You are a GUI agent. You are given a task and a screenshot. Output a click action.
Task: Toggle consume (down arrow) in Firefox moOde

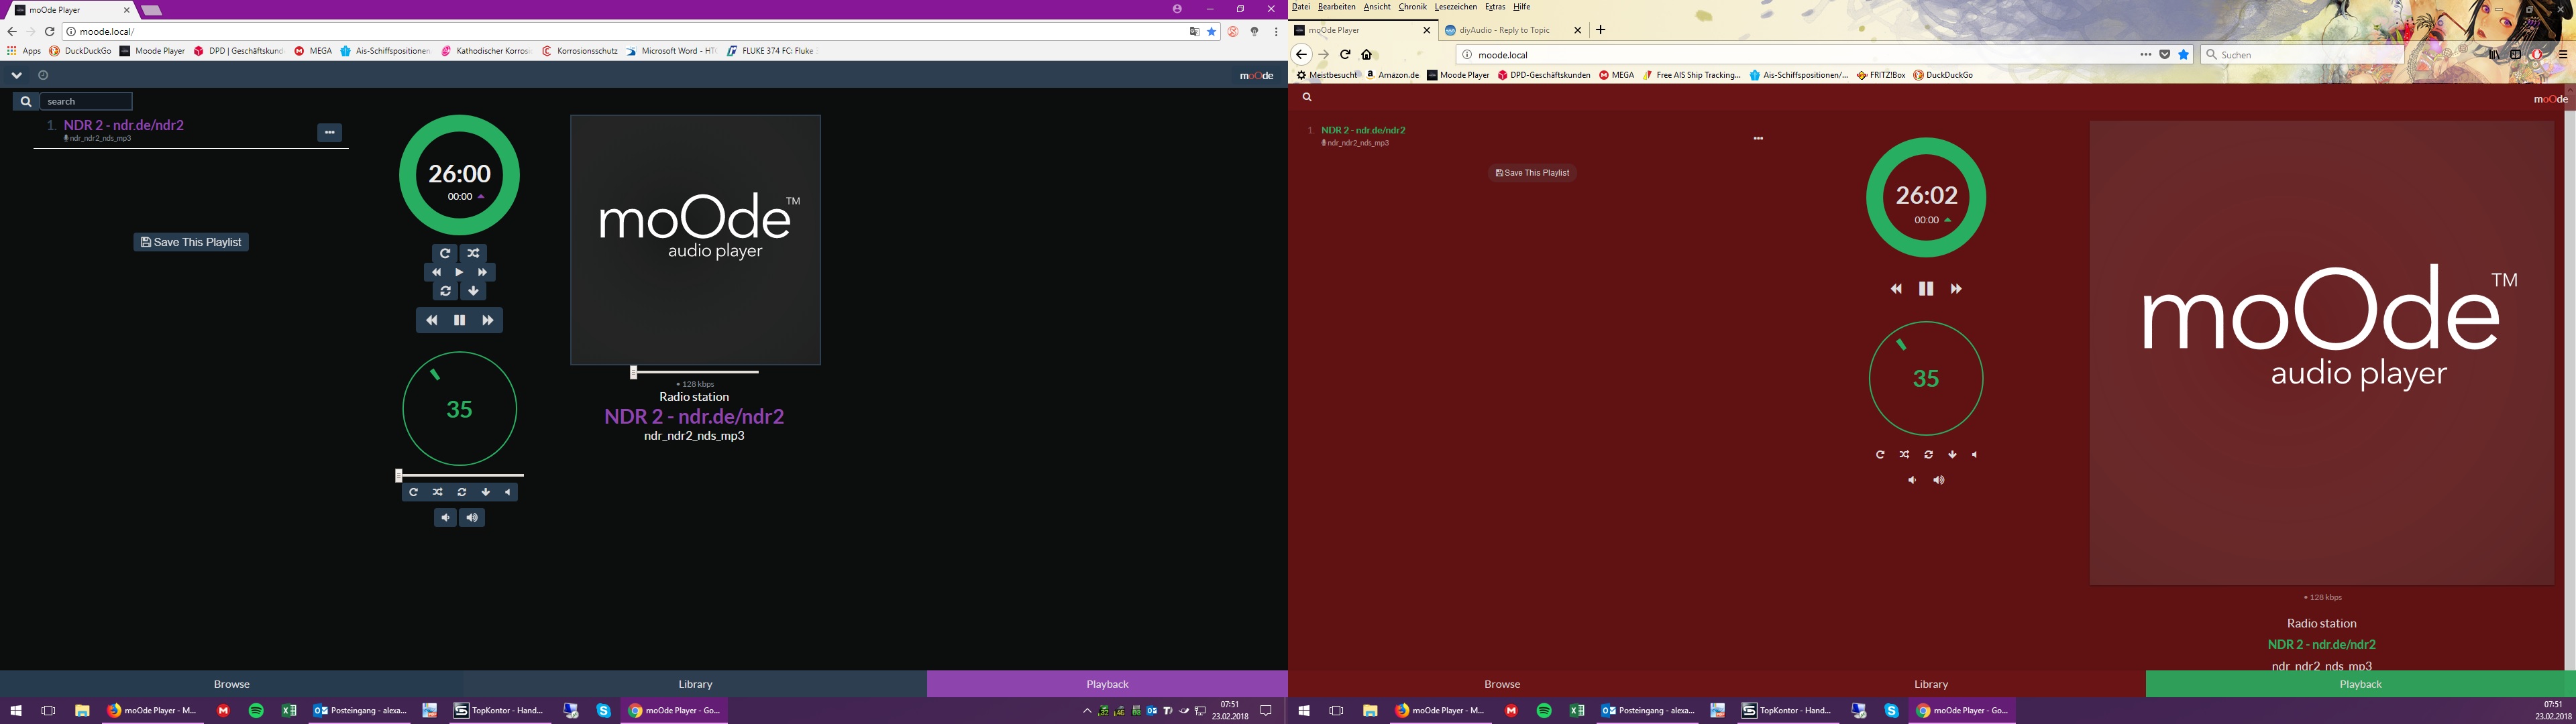pos(1952,455)
